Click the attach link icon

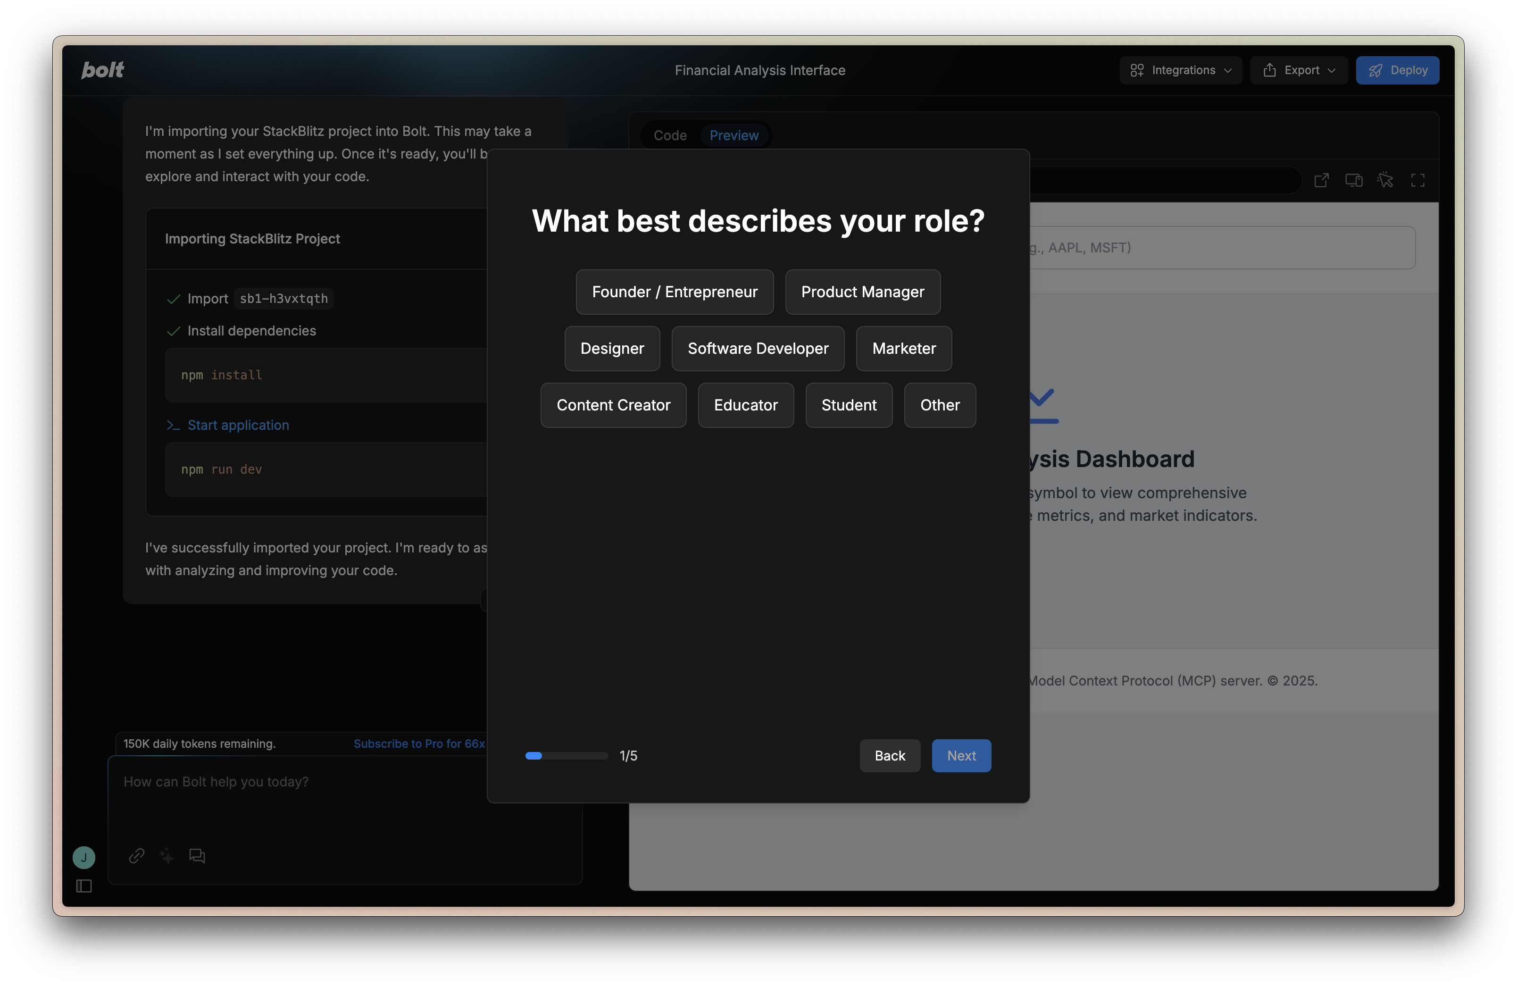[x=136, y=855]
